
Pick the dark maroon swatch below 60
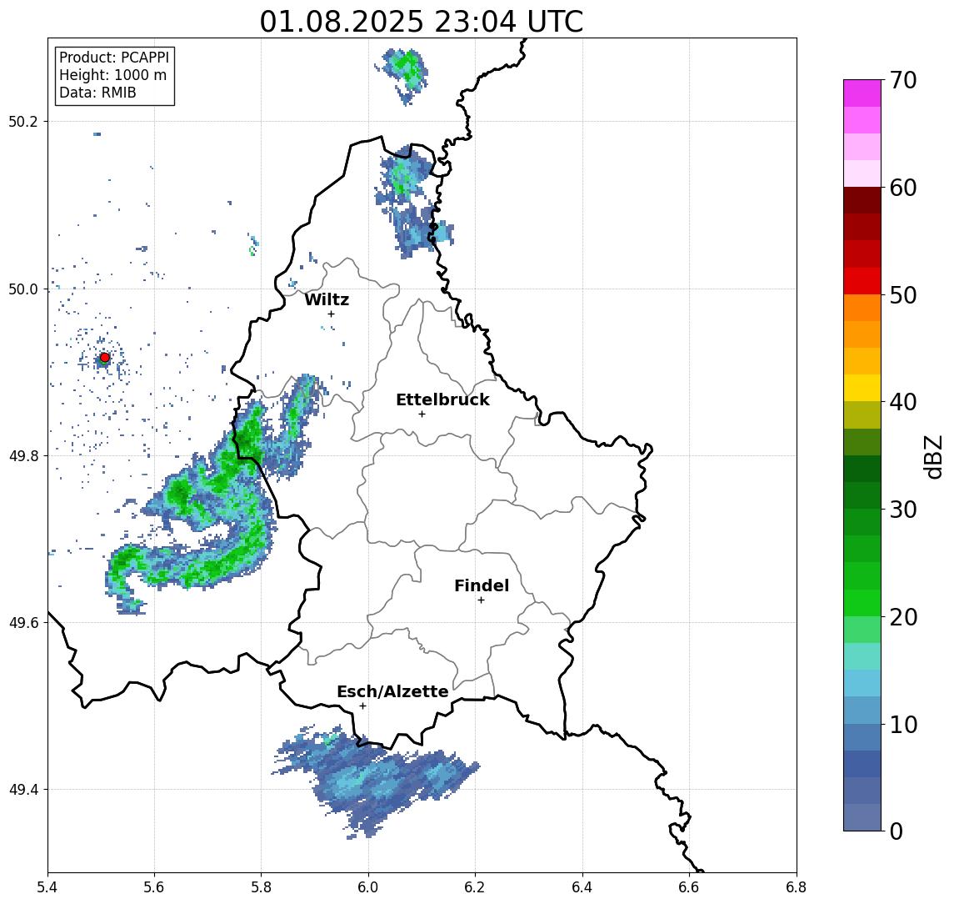pyautogui.click(x=862, y=200)
